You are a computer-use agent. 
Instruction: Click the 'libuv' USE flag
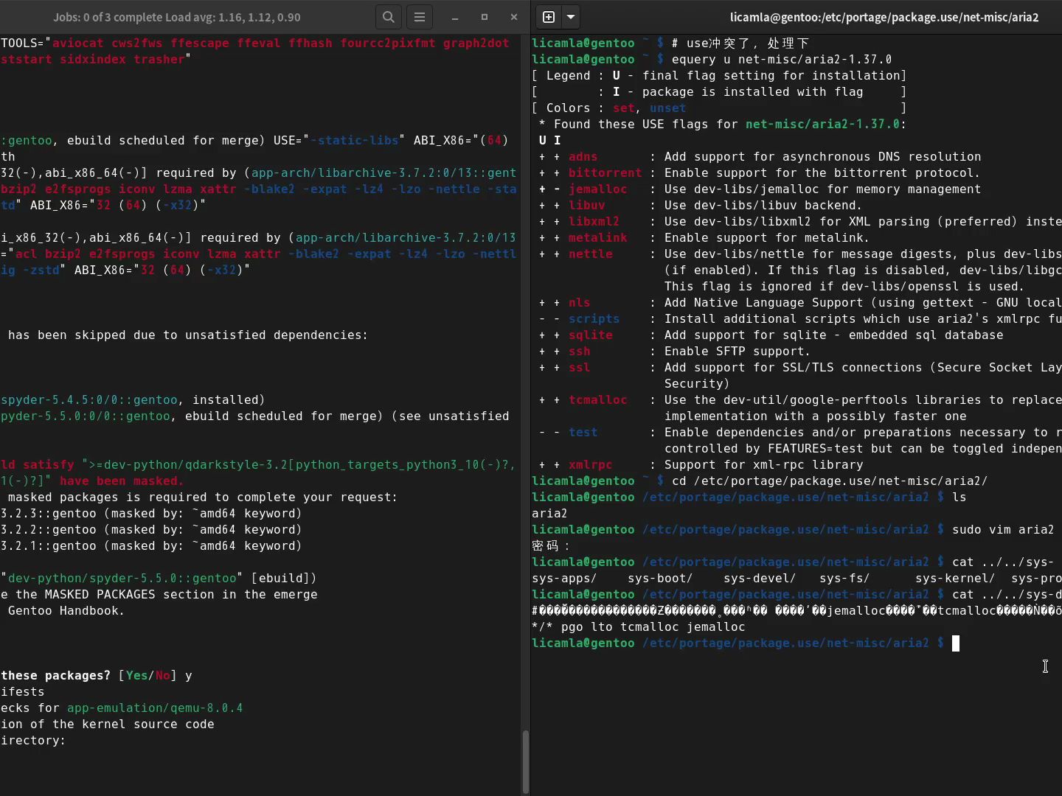(x=586, y=205)
